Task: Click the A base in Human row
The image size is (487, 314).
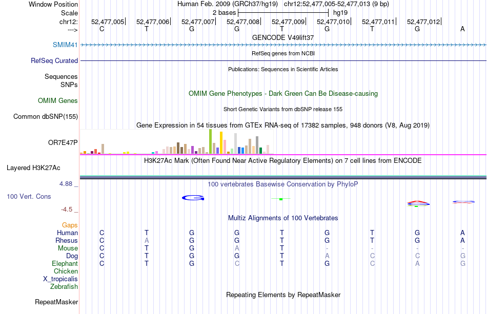Action: point(462,233)
